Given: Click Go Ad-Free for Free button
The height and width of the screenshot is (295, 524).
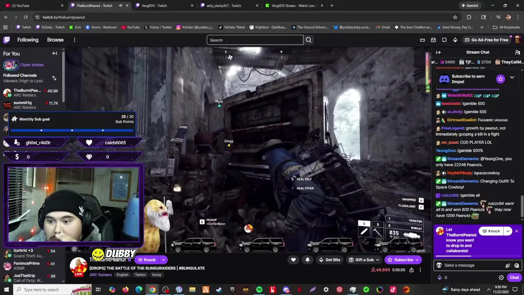Looking at the screenshot, I should pyautogui.click(x=486, y=40).
